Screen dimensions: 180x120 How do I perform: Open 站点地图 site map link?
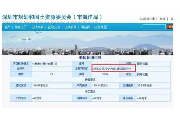[x=100, y=27]
